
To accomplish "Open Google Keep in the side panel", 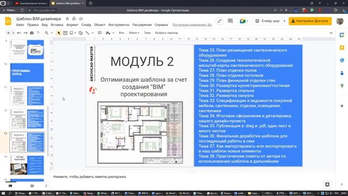I will (x=342, y=47).
